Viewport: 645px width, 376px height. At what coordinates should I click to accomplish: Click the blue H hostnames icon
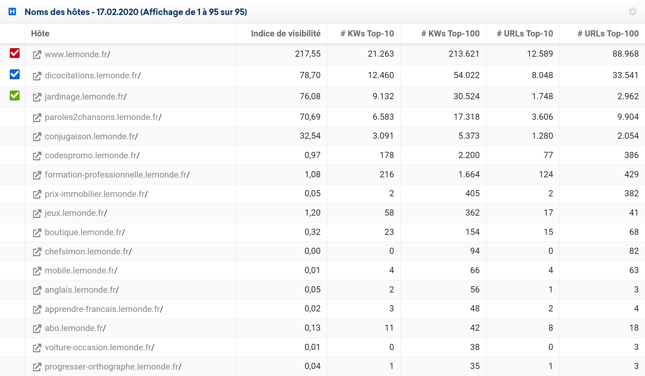12,12
